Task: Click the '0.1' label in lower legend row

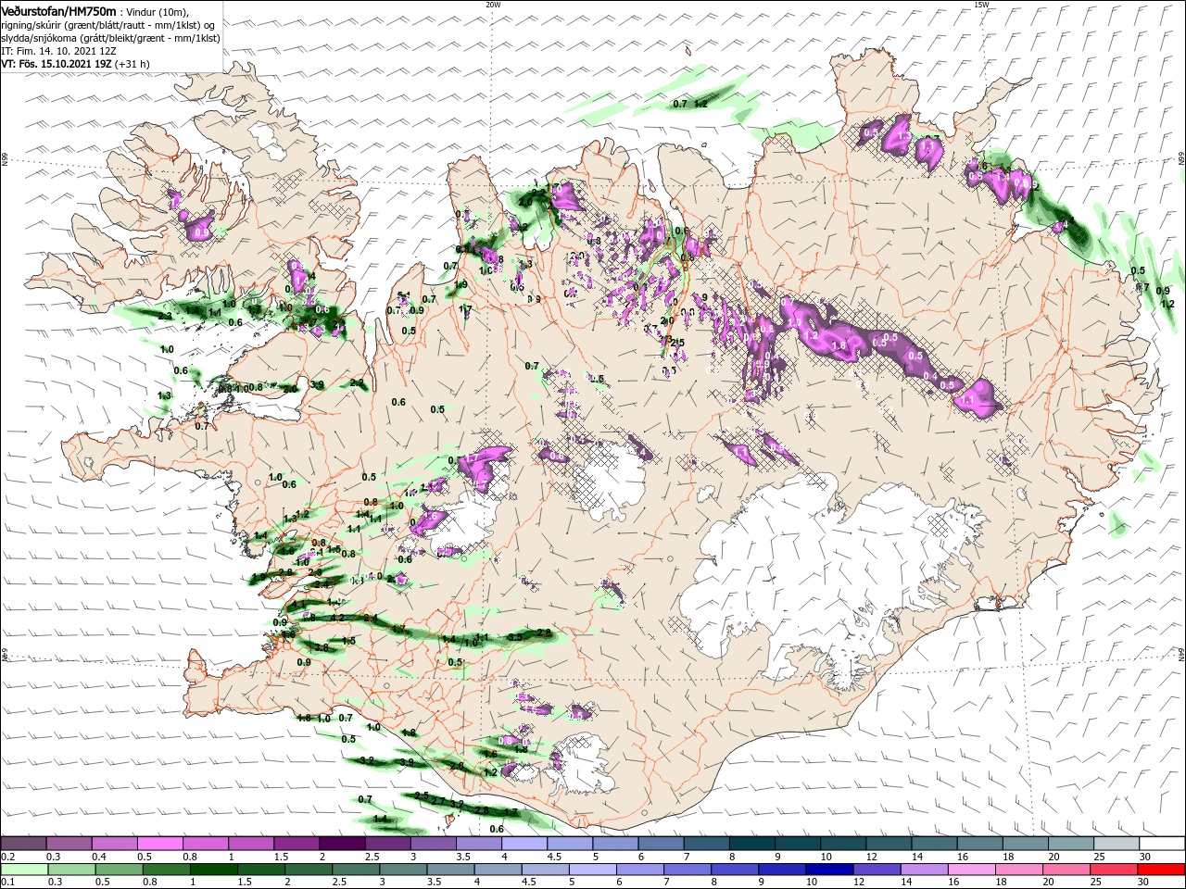Action: pos(7,883)
